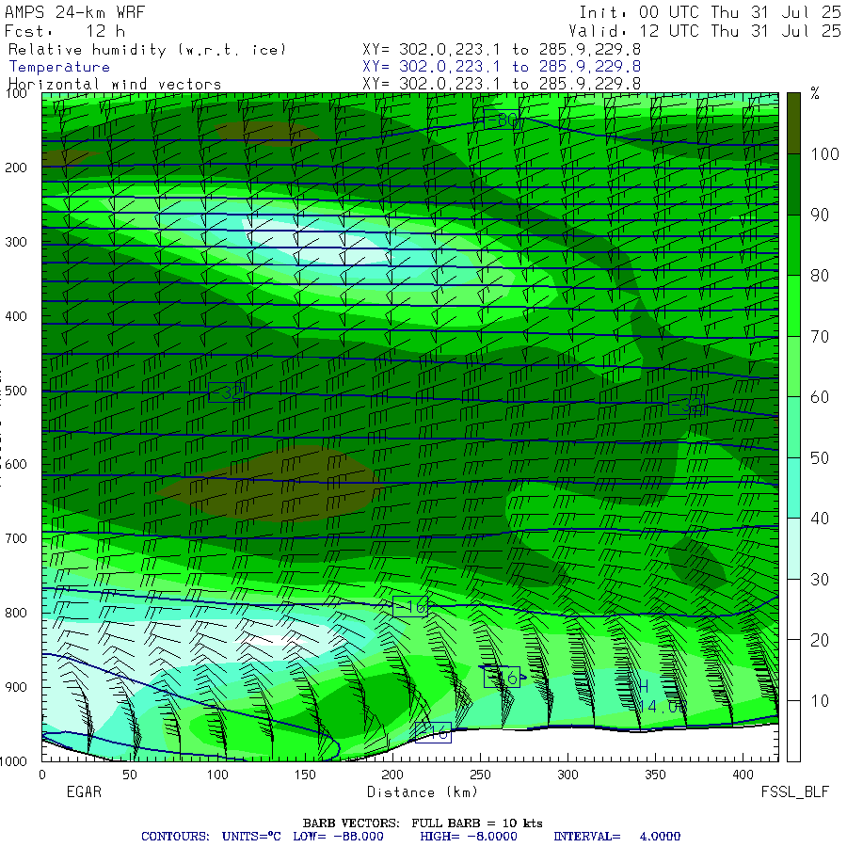Select the blue XY coordinates line
Image resolution: width=847 pixels, height=847 pixels.
(502, 67)
